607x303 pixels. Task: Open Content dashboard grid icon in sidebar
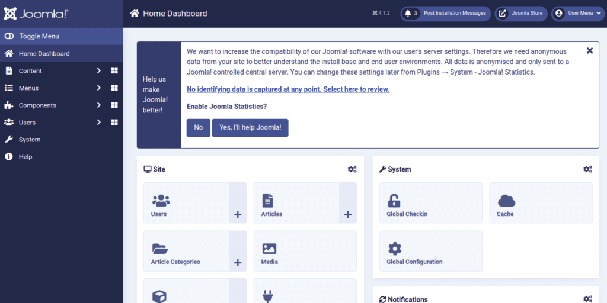click(x=114, y=71)
